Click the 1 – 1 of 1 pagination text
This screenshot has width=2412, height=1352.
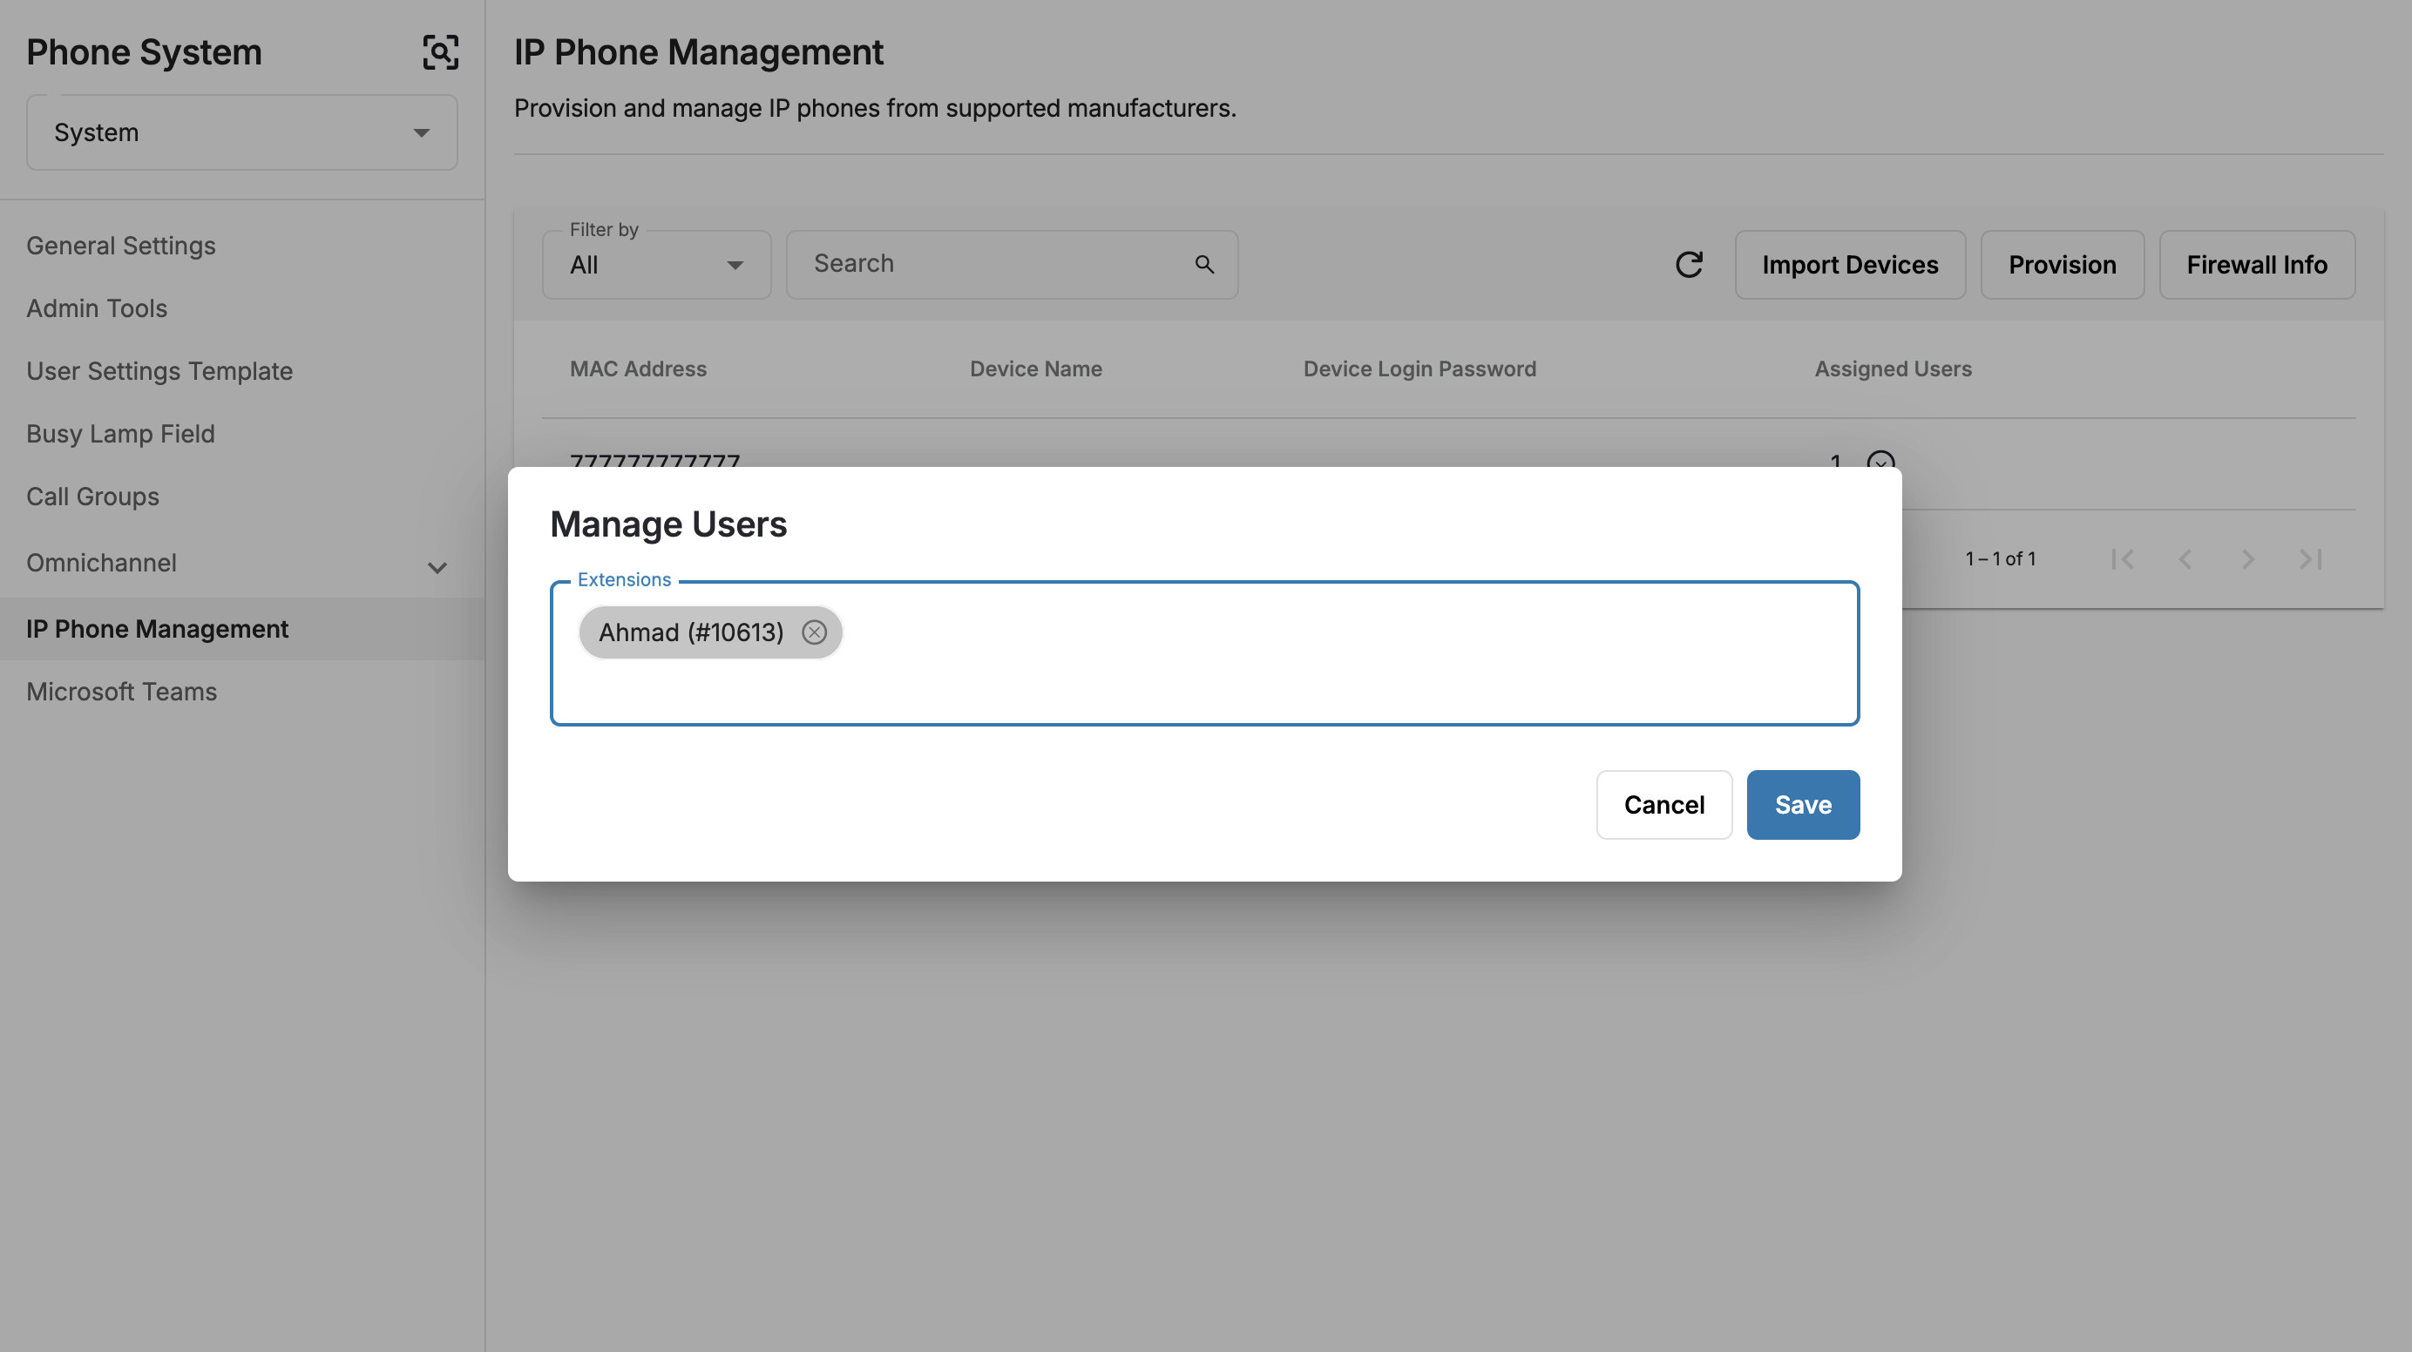[2000, 559]
